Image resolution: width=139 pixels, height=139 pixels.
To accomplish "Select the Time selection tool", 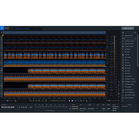I will coord(69,101).
